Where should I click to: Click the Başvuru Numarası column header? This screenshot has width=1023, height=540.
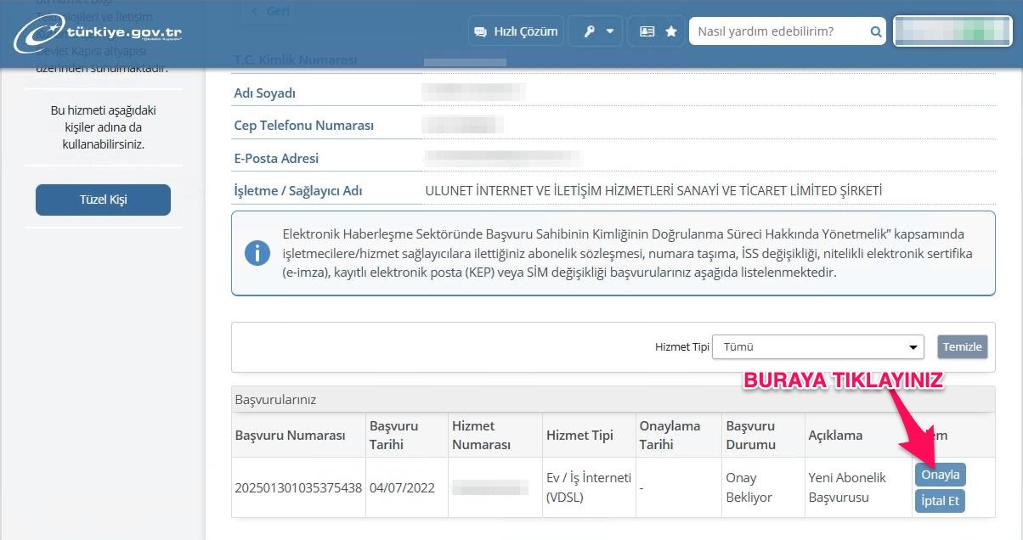click(290, 435)
